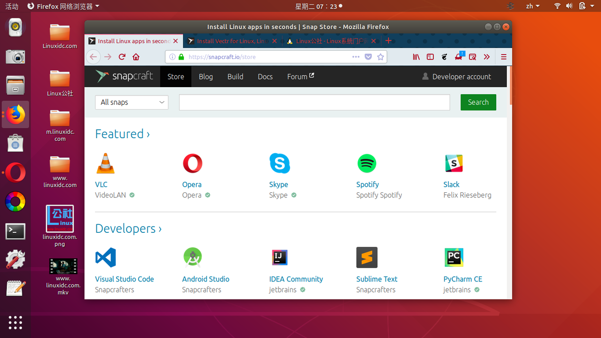Image resolution: width=601 pixels, height=338 pixels.
Task: Open the PyCharm CE title link
Action: pos(463,279)
